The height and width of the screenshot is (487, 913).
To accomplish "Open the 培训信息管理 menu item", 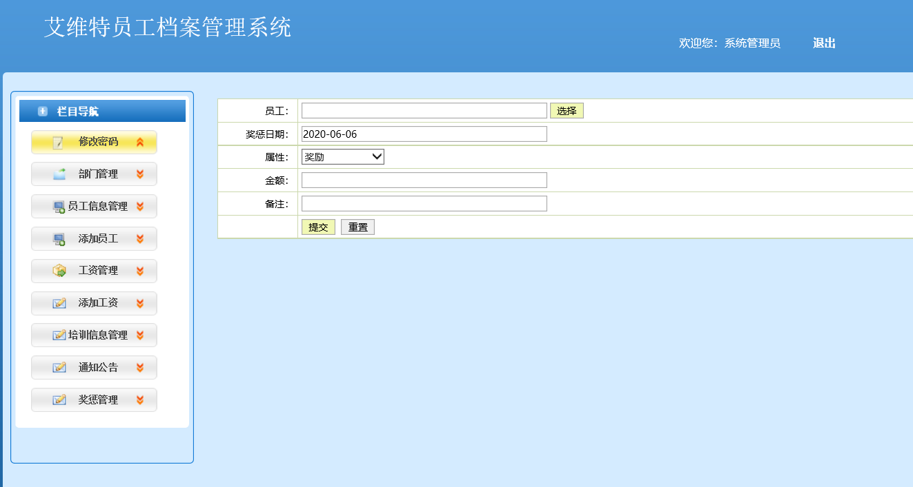I will pyautogui.click(x=94, y=335).
